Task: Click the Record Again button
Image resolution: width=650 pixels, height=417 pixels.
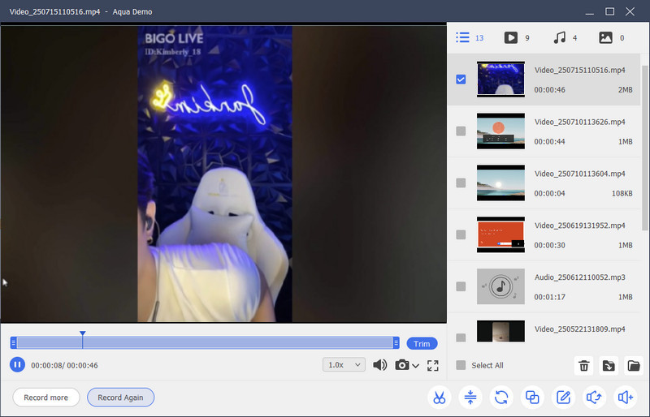Action: point(120,398)
